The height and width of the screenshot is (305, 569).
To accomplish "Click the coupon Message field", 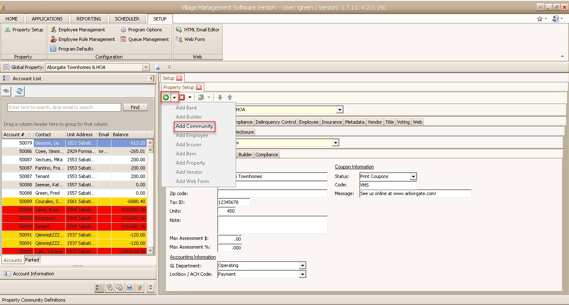I will (415, 193).
